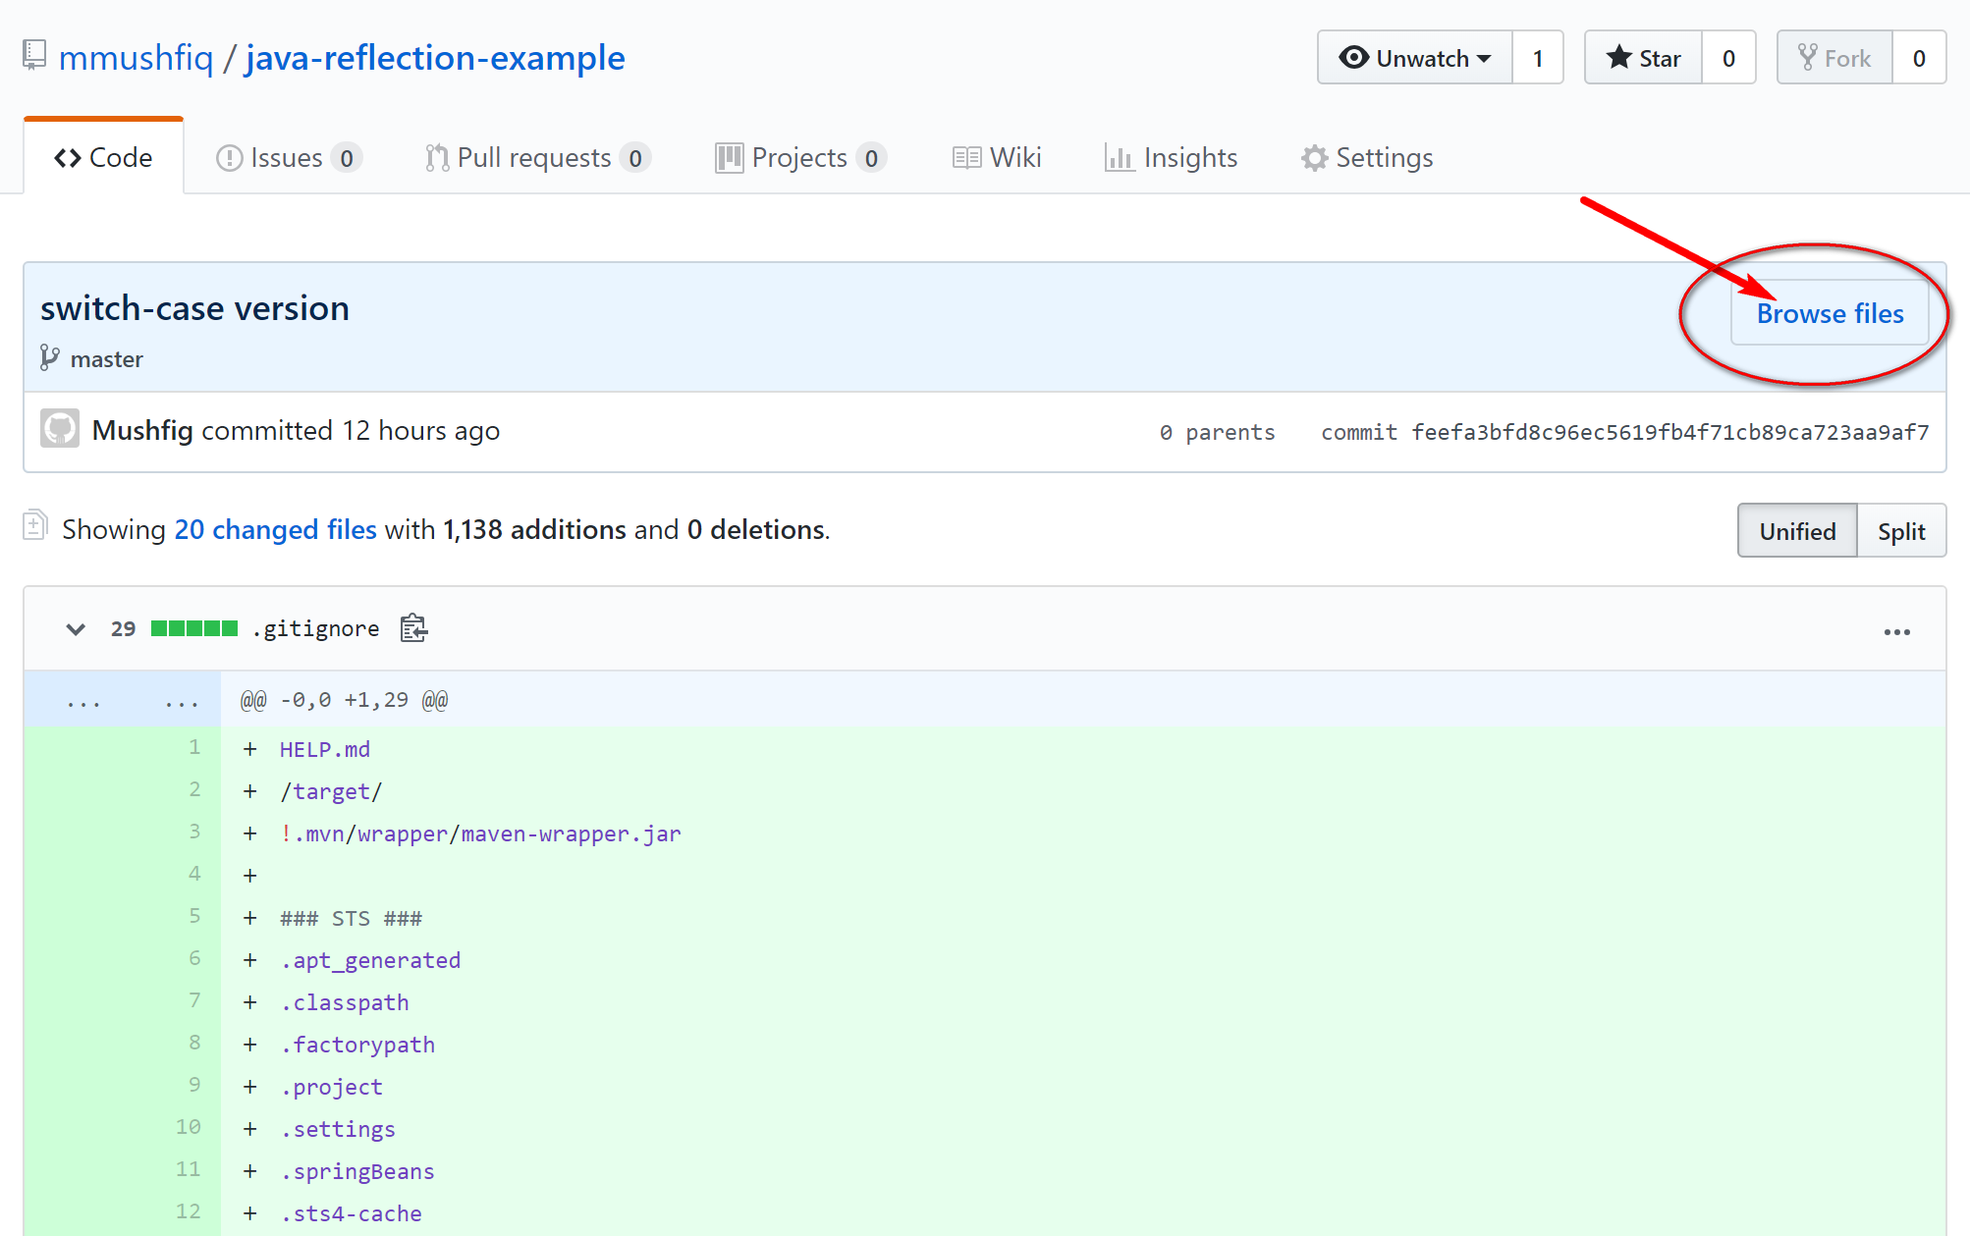1970x1236 pixels.
Task: Click the ### STS ### diff line
Action: (1083, 918)
